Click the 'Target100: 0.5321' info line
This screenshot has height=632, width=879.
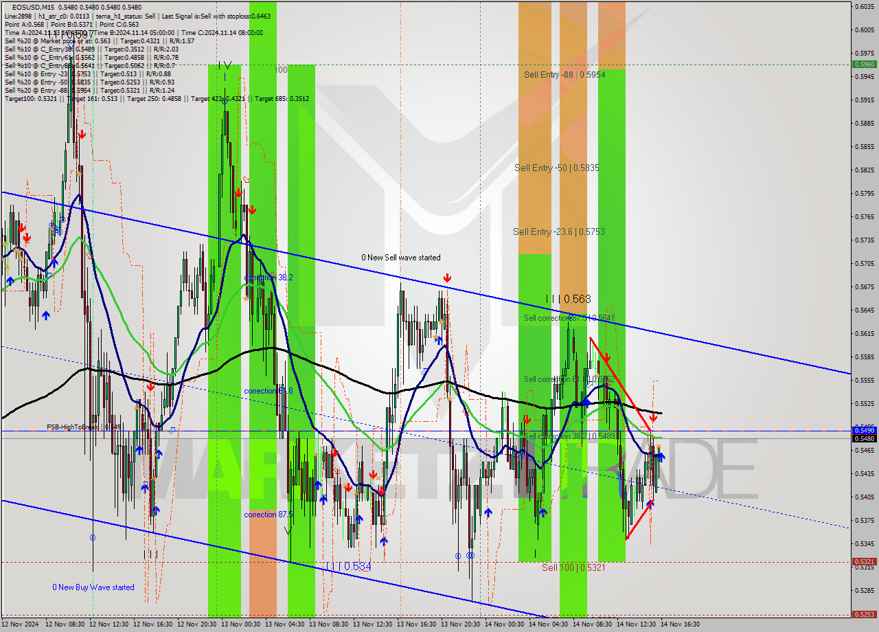pyautogui.click(x=157, y=98)
